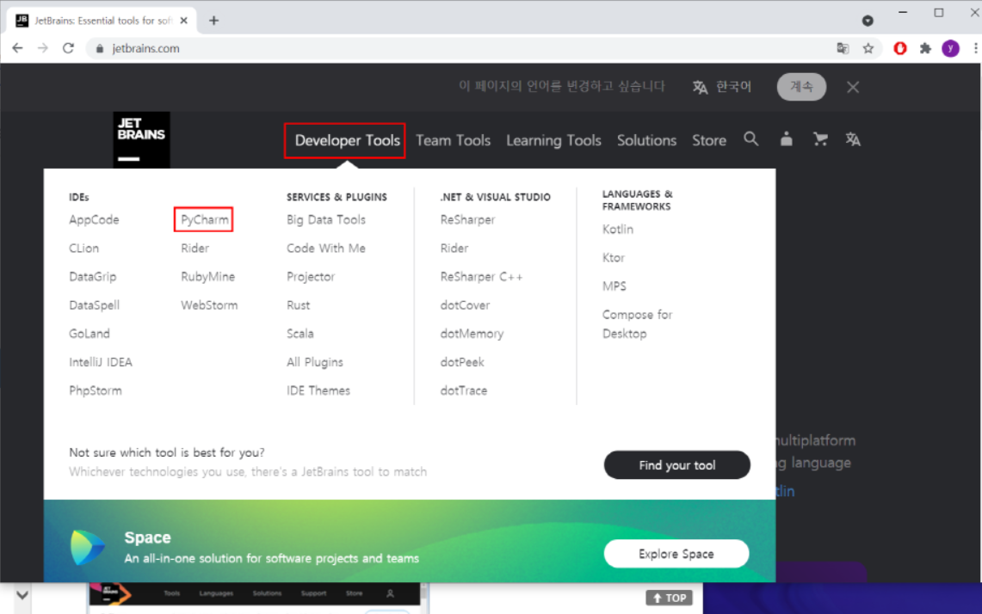Open Rider under .NET & Visual Studio
982x614 pixels.
click(454, 248)
